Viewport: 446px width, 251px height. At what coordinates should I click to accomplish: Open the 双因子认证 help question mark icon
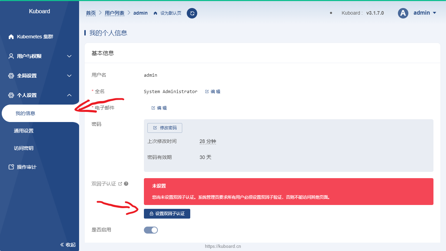126,183
